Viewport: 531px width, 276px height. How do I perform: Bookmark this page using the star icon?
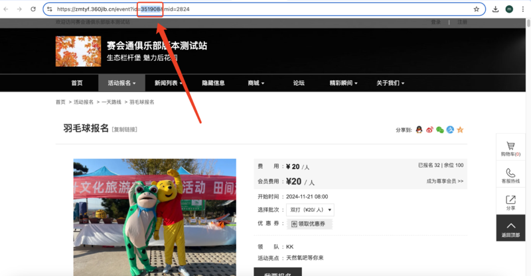[x=476, y=9]
